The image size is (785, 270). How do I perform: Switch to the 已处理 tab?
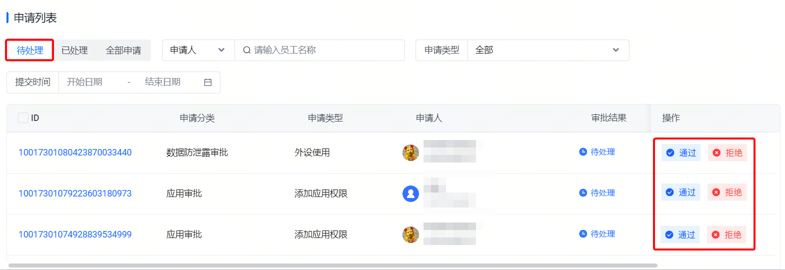click(74, 50)
